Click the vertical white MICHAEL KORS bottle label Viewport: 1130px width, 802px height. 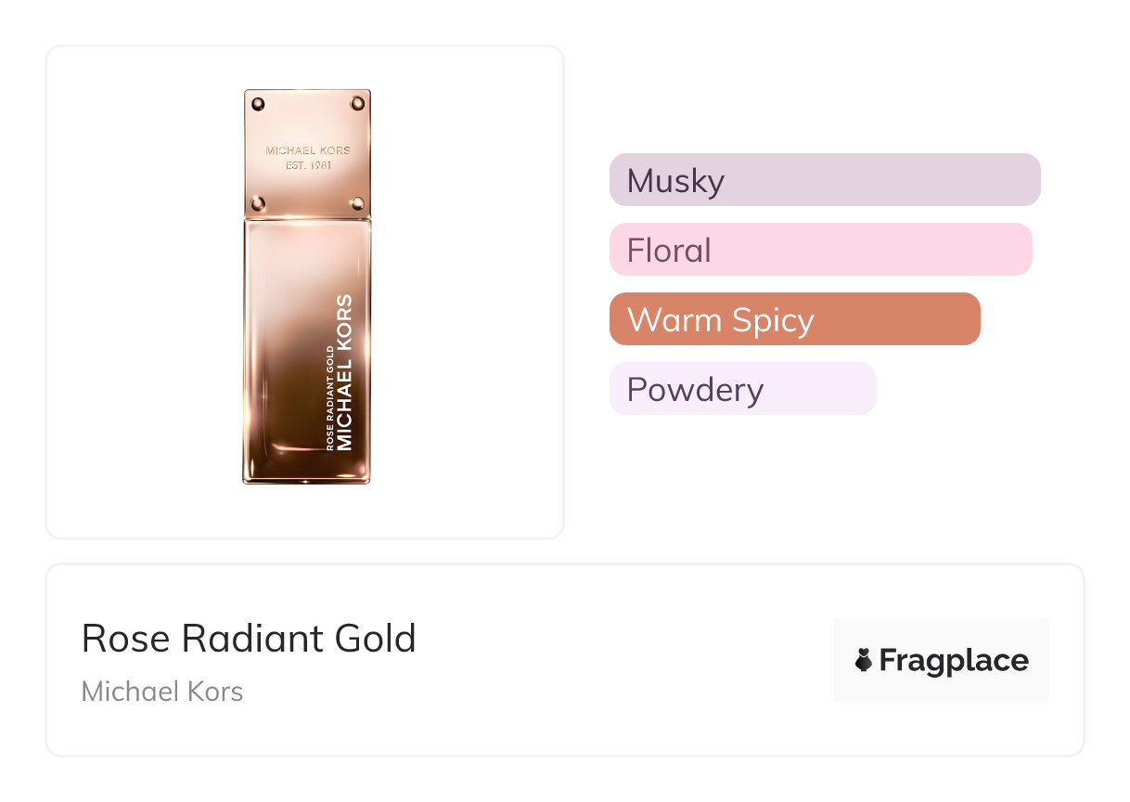345,373
